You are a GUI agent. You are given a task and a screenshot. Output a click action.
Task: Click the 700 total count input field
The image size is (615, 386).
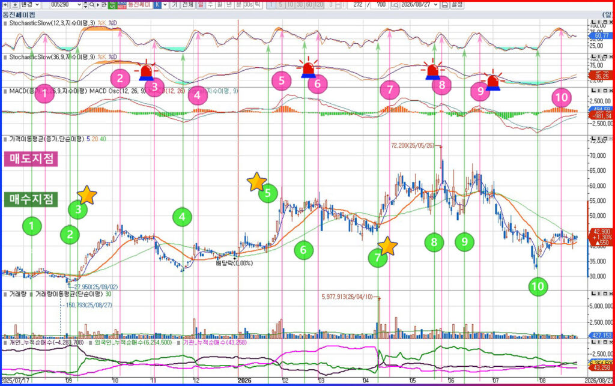coord(380,5)
